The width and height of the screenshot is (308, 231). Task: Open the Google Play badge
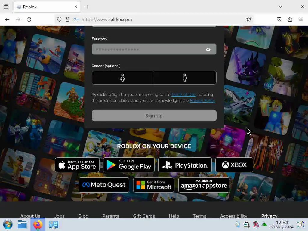129,165
